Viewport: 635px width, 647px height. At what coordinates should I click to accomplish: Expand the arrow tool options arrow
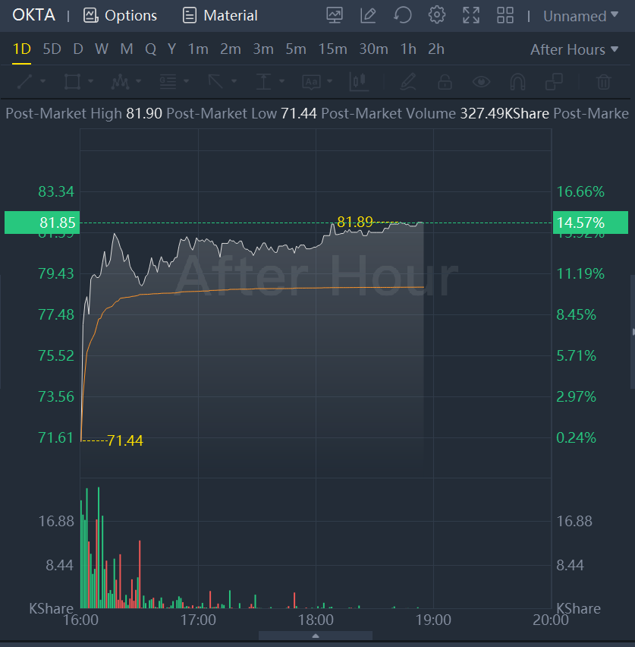point(234,81)
